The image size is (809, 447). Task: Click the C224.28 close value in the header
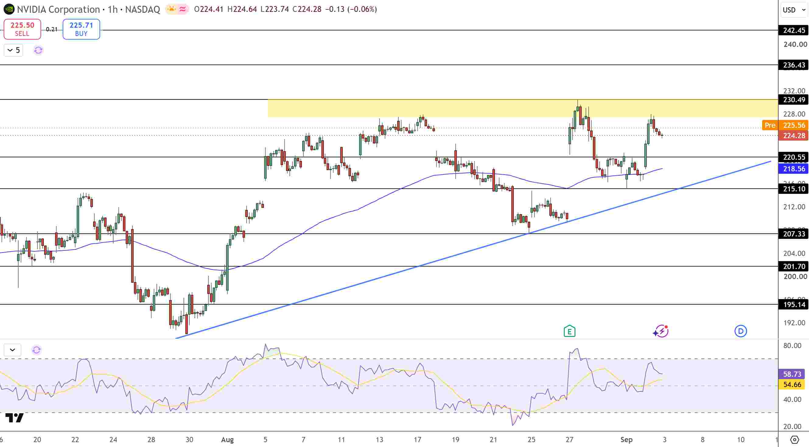point(307,9)
